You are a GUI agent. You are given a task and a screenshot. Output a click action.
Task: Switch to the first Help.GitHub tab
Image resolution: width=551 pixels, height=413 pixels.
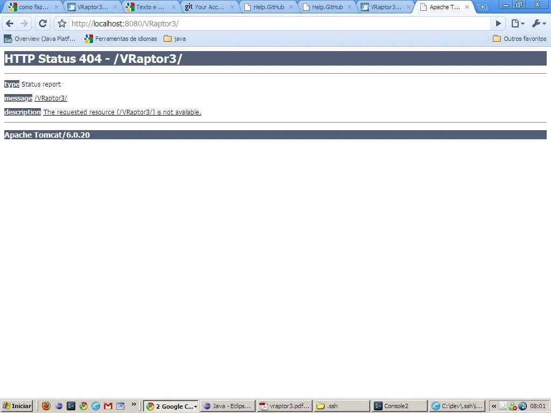coord(267,6)
